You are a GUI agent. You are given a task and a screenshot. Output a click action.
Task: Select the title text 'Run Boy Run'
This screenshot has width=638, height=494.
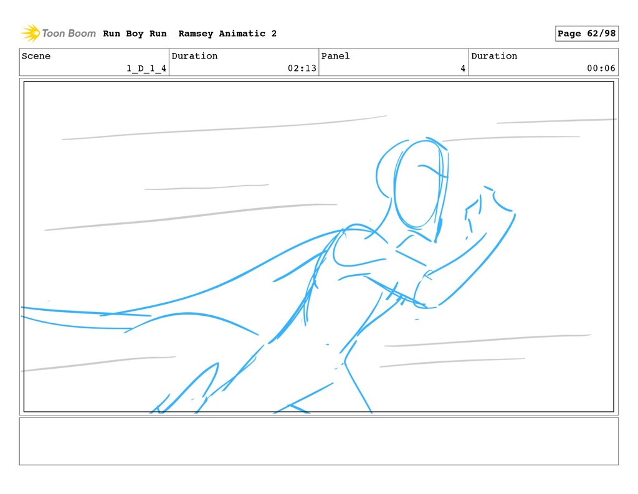(x=135, y=34)
